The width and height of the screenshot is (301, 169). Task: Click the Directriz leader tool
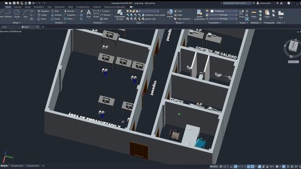pyautogui.click(x=105, y=15)
